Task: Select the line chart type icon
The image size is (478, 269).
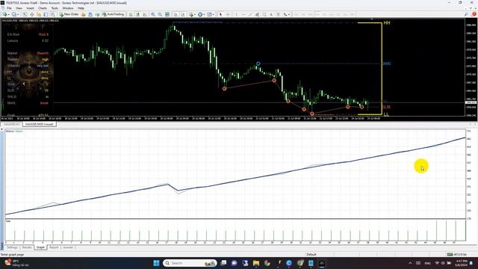Action: [145, 14]
